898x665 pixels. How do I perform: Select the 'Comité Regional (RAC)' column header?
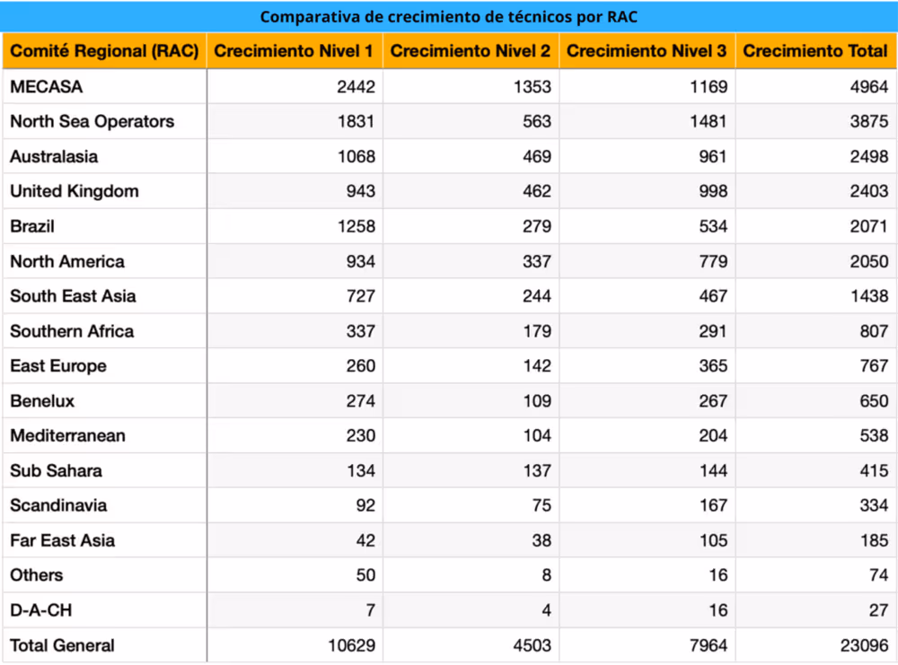coord(104,51)
